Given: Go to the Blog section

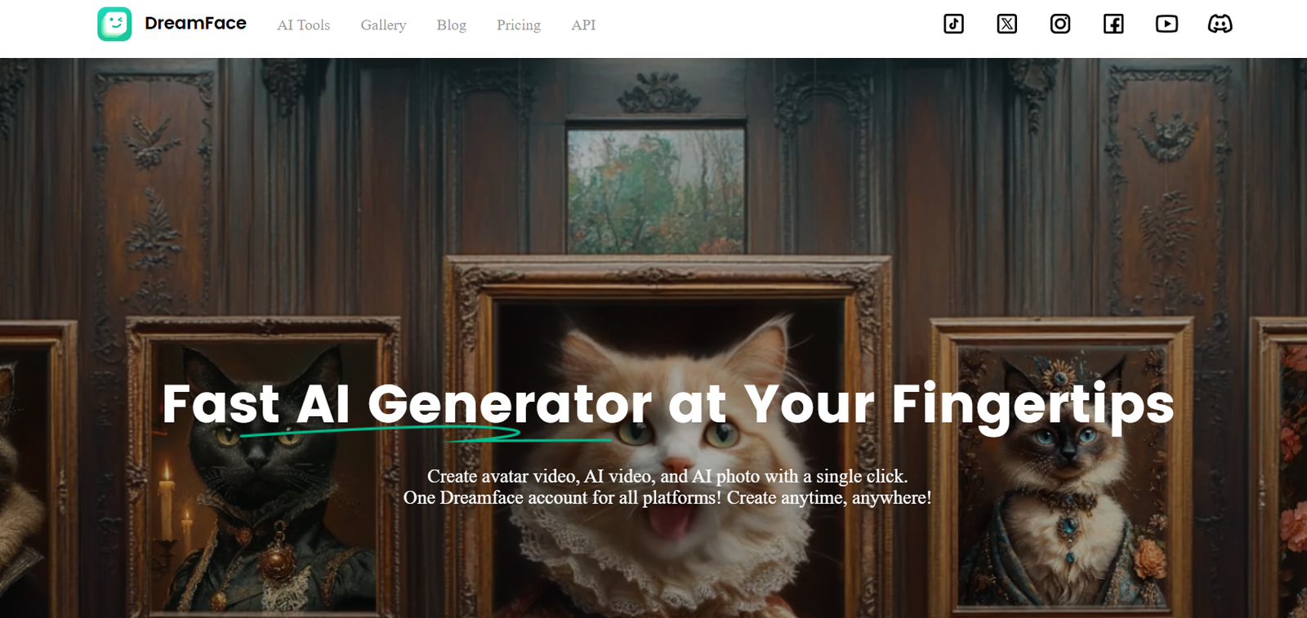Looking at the screenshot, I should (451, 25).
